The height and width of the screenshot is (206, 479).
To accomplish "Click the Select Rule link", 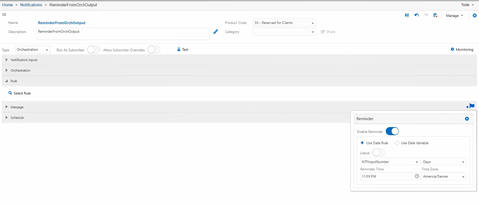I will [22, 93].
